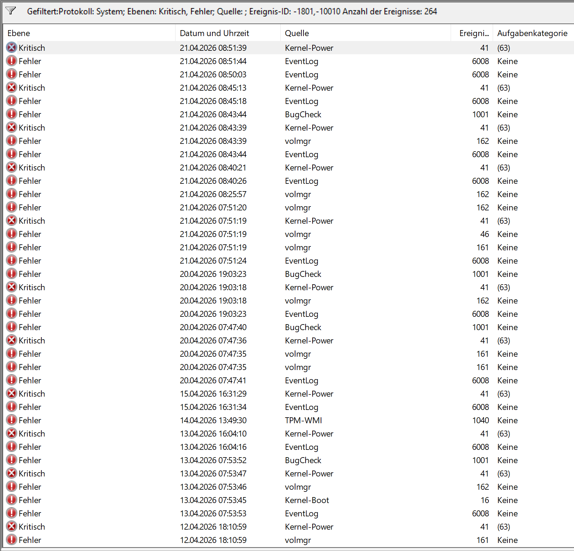This screenshot has height=551, width=574.
Task: Click the critical icon at 12.04.2026 18:10:59
Action: [x=12, y=526]
